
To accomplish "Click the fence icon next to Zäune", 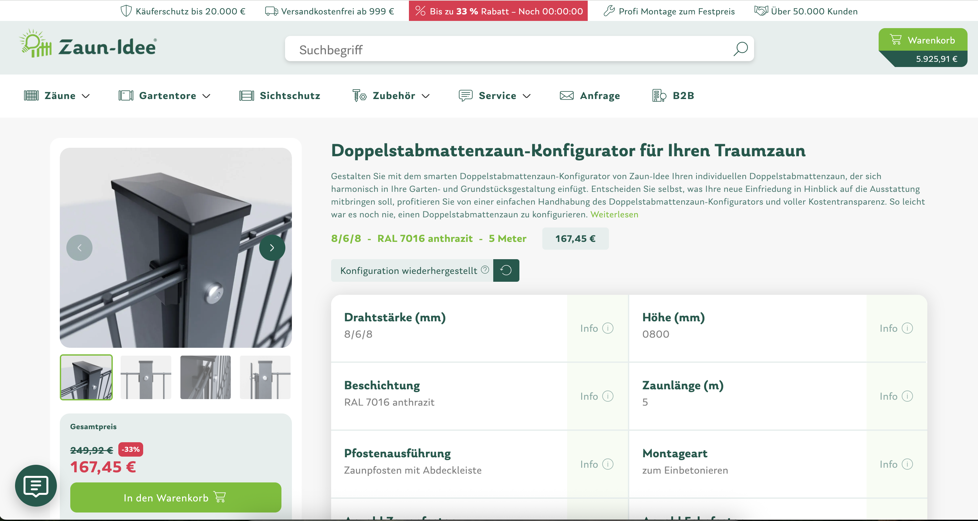I will point(31,95).
